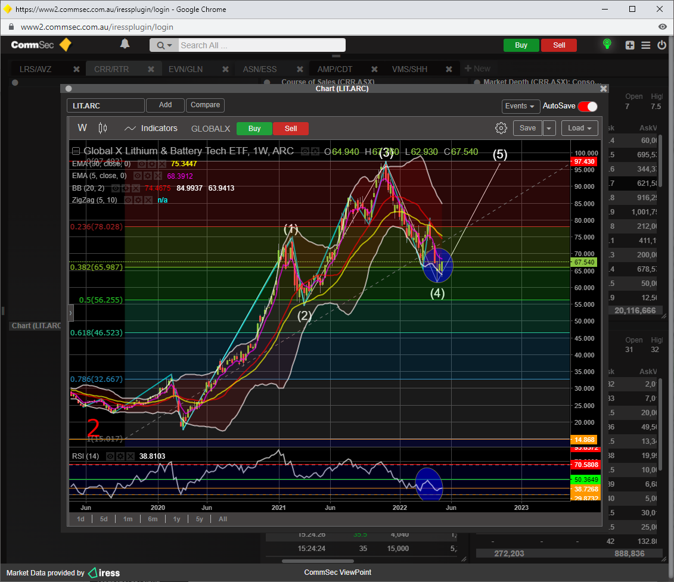Close the LRS/AVZ tab
Image resolution: width=674 pixels, height=582 pixels.
click(x=76, y=69)
